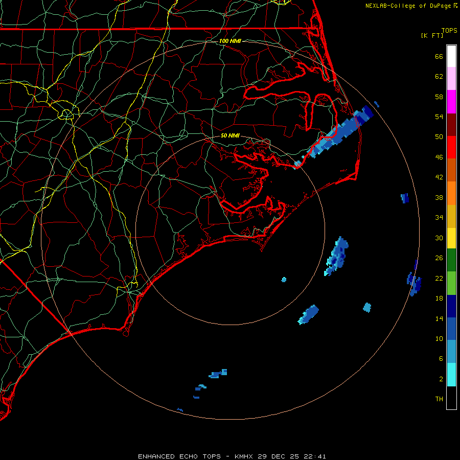Viewport: 460px width, 460px height.
Task: Click the dark green 30 kft swatch
Action: point(451,260)
